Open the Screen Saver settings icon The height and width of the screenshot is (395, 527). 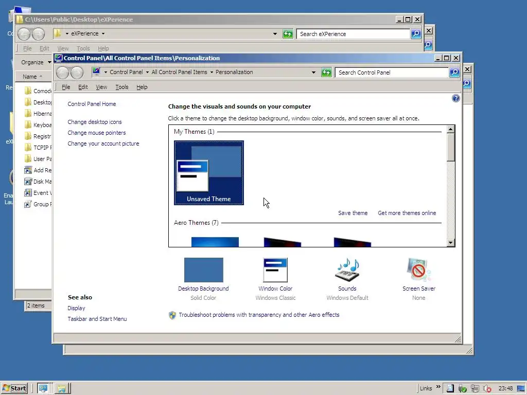[419, 270]
